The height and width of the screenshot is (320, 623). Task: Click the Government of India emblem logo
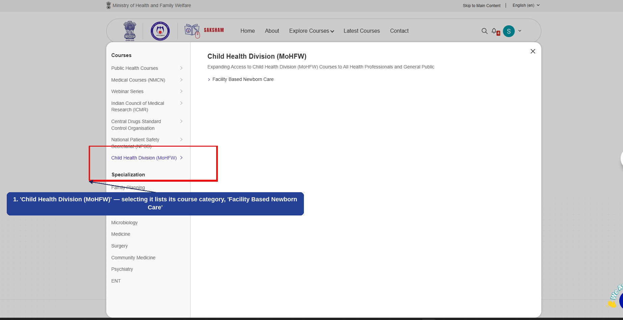(x=130, y=31)
